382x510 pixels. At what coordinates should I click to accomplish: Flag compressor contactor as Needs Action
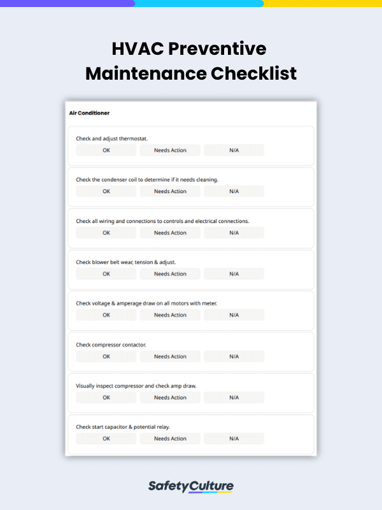pos(169,356)
